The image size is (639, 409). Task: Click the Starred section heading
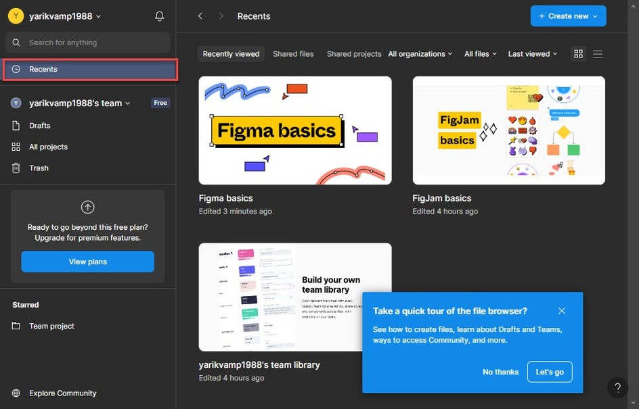click(26, 305)
